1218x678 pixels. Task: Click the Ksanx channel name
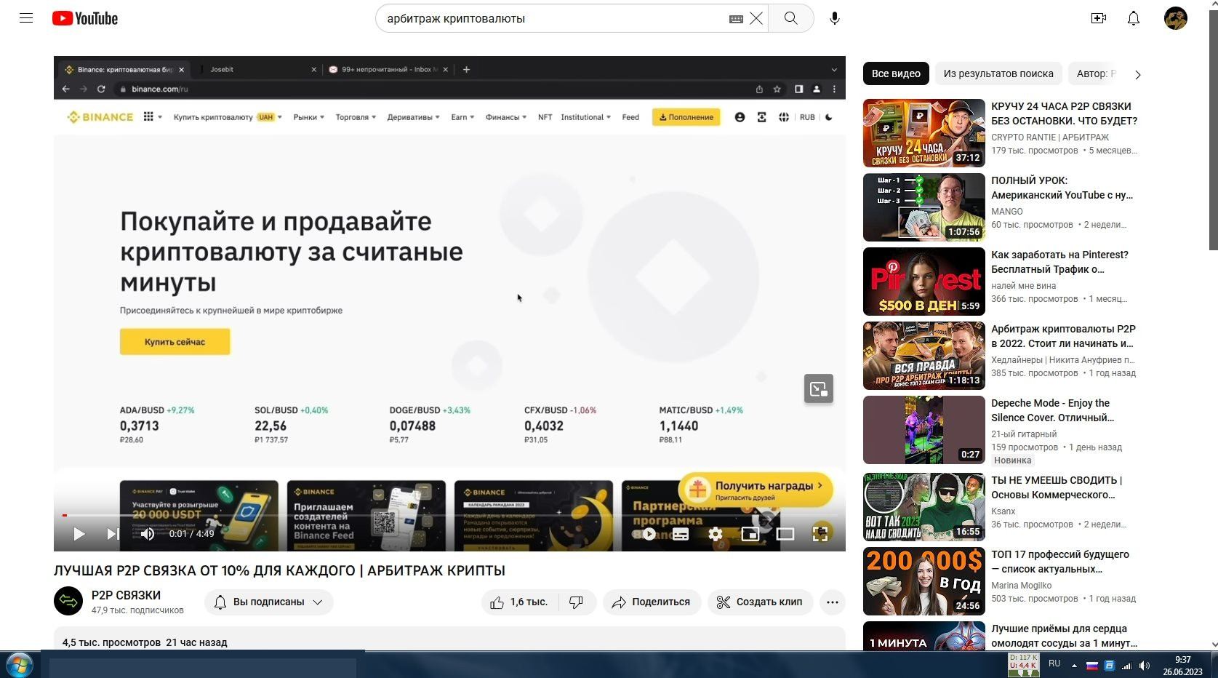pos(1003,511)
